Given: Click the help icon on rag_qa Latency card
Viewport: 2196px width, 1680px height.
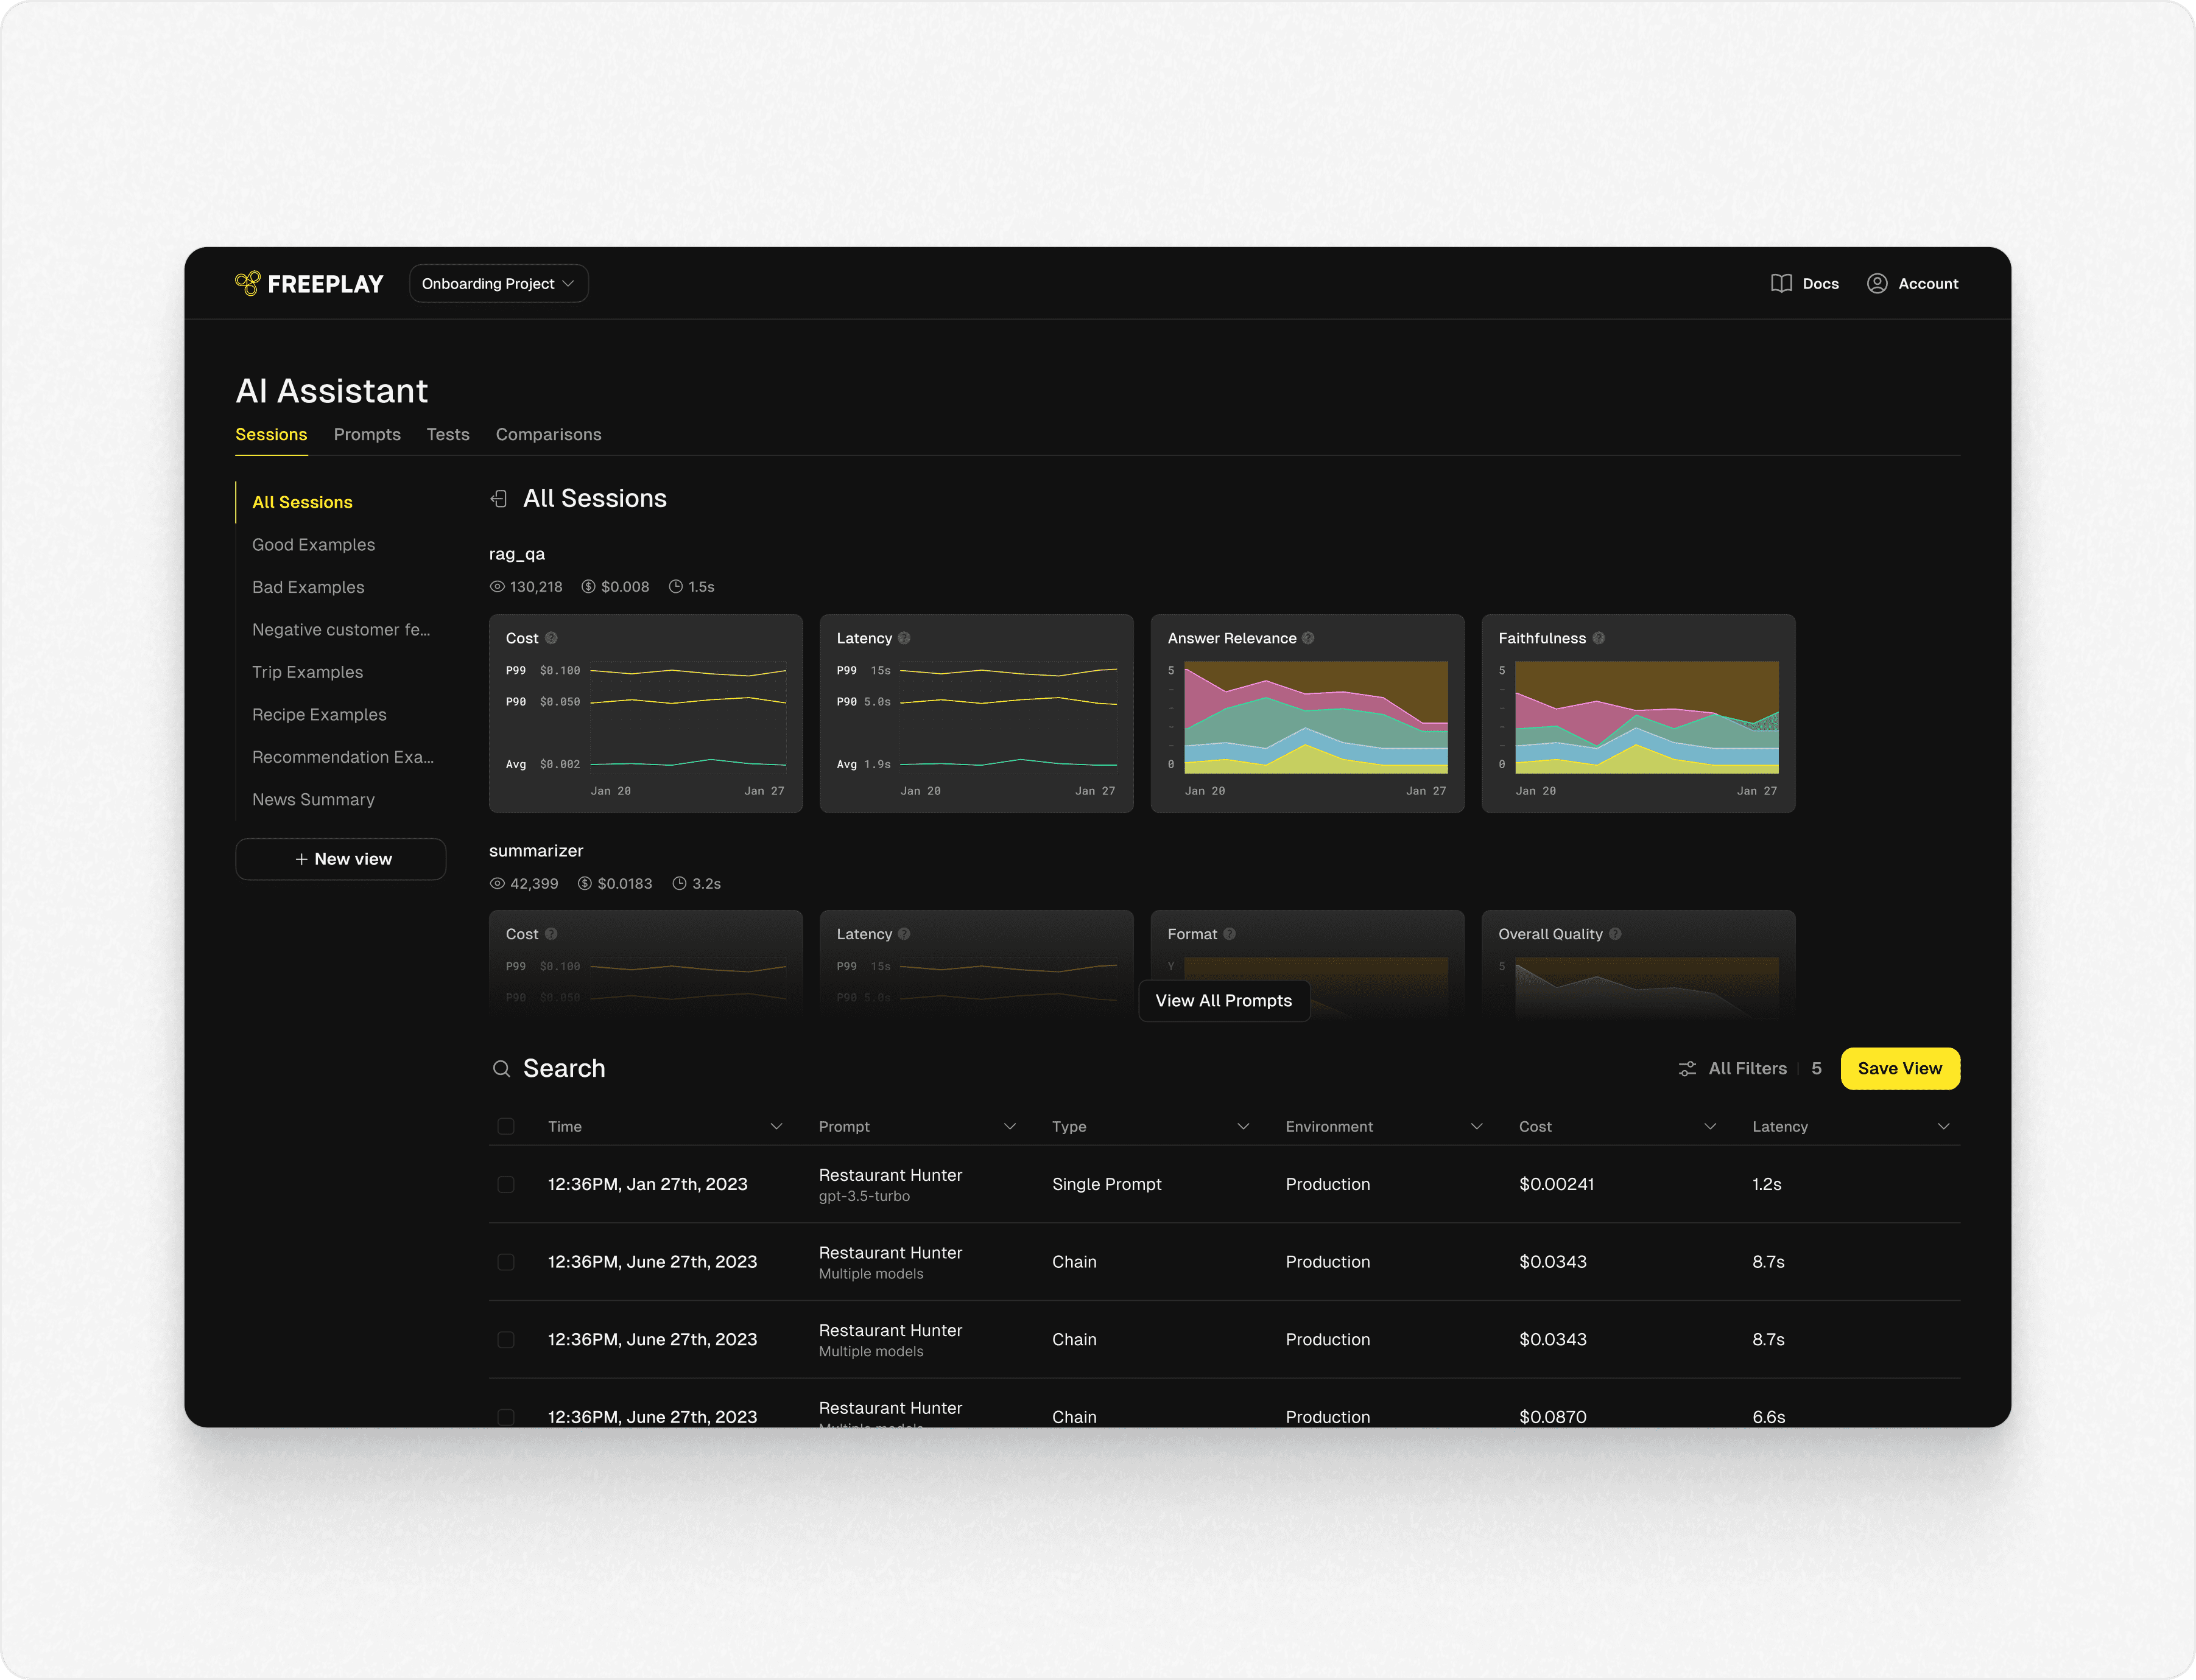Looking at the screenshot, I should click(904, 638).
